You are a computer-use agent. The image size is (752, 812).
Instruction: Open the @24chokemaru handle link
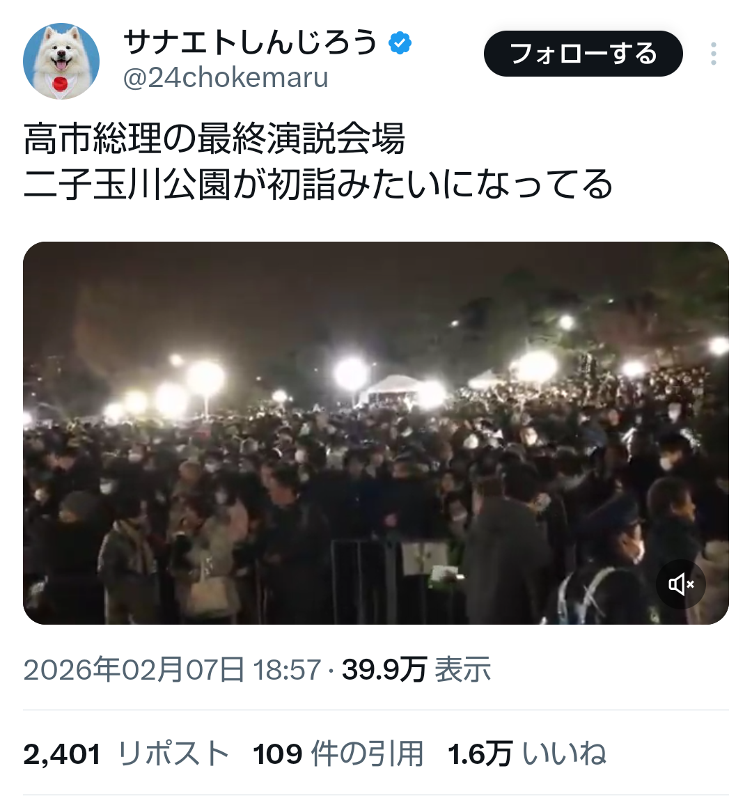pos(226,78)
